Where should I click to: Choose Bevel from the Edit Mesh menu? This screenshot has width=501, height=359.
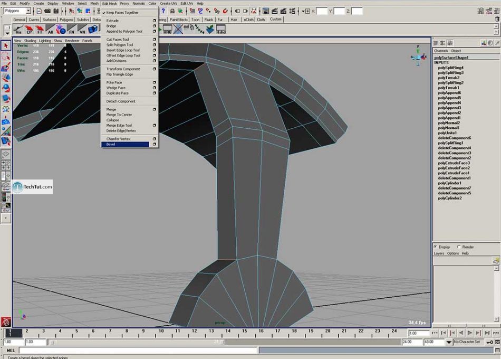pyautogui.click(x=125, y=144)
